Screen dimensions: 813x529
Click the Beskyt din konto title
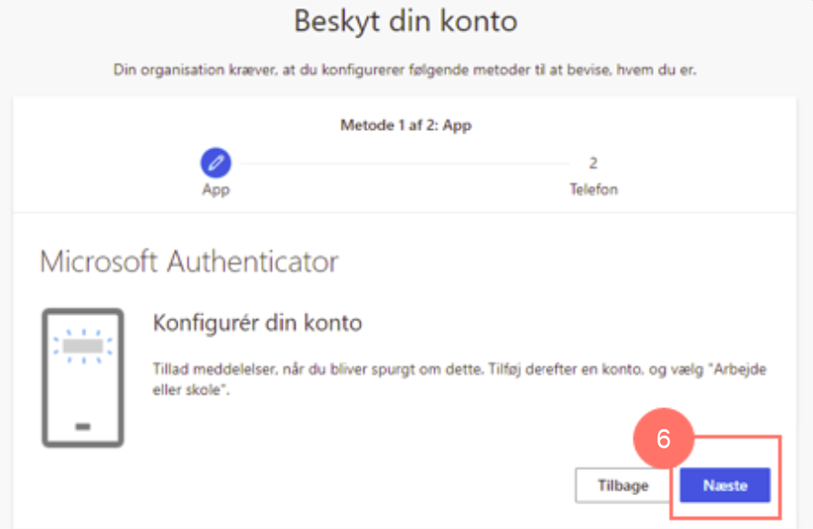click(x=406, y=21)
